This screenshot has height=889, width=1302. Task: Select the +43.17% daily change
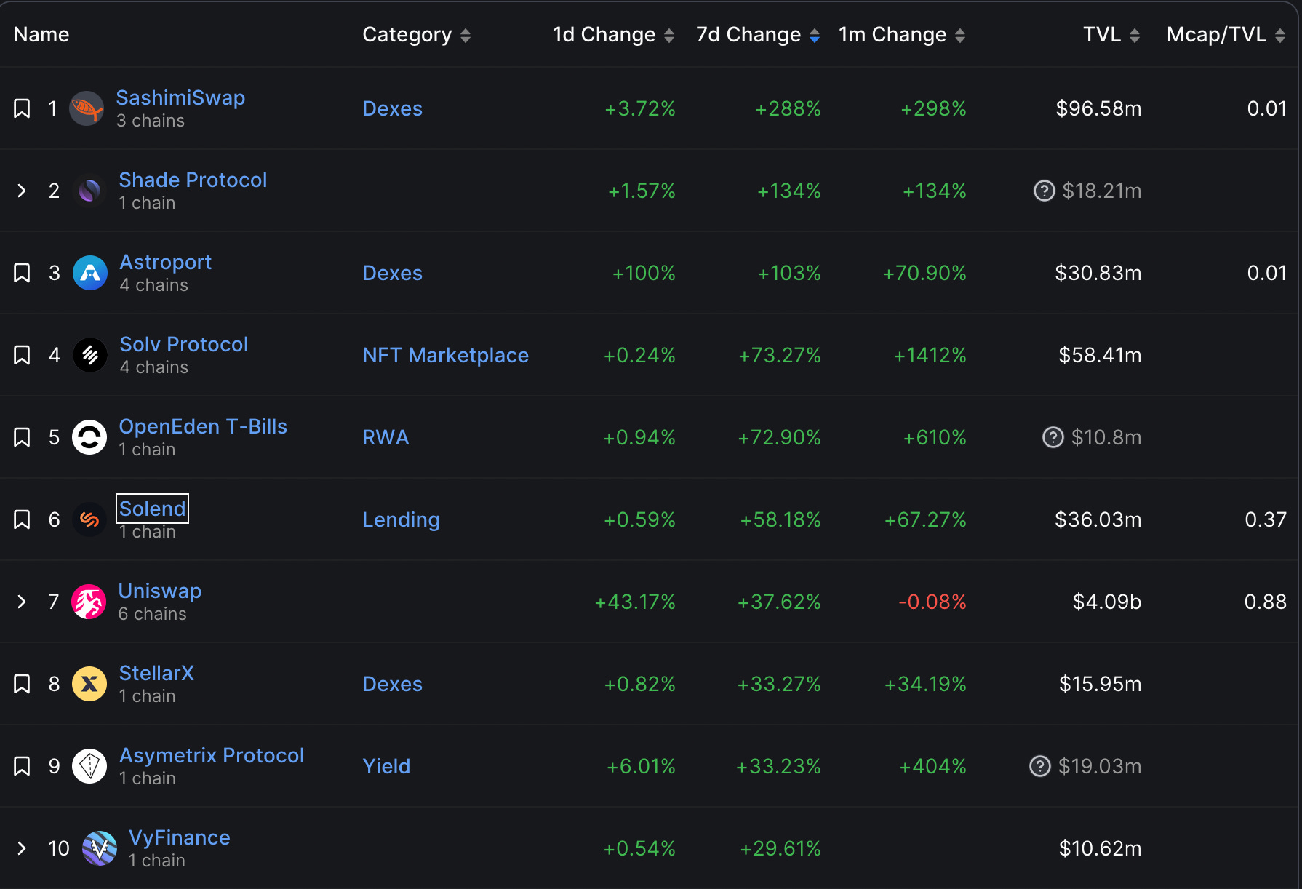[x=635, y=602]
